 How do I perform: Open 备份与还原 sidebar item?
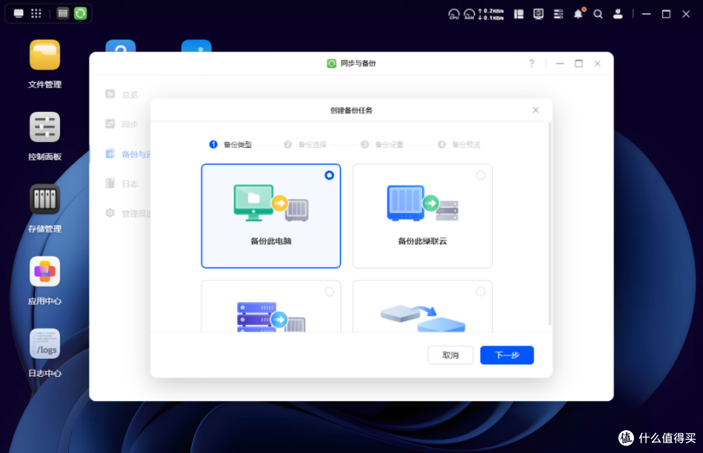(128, 154)
